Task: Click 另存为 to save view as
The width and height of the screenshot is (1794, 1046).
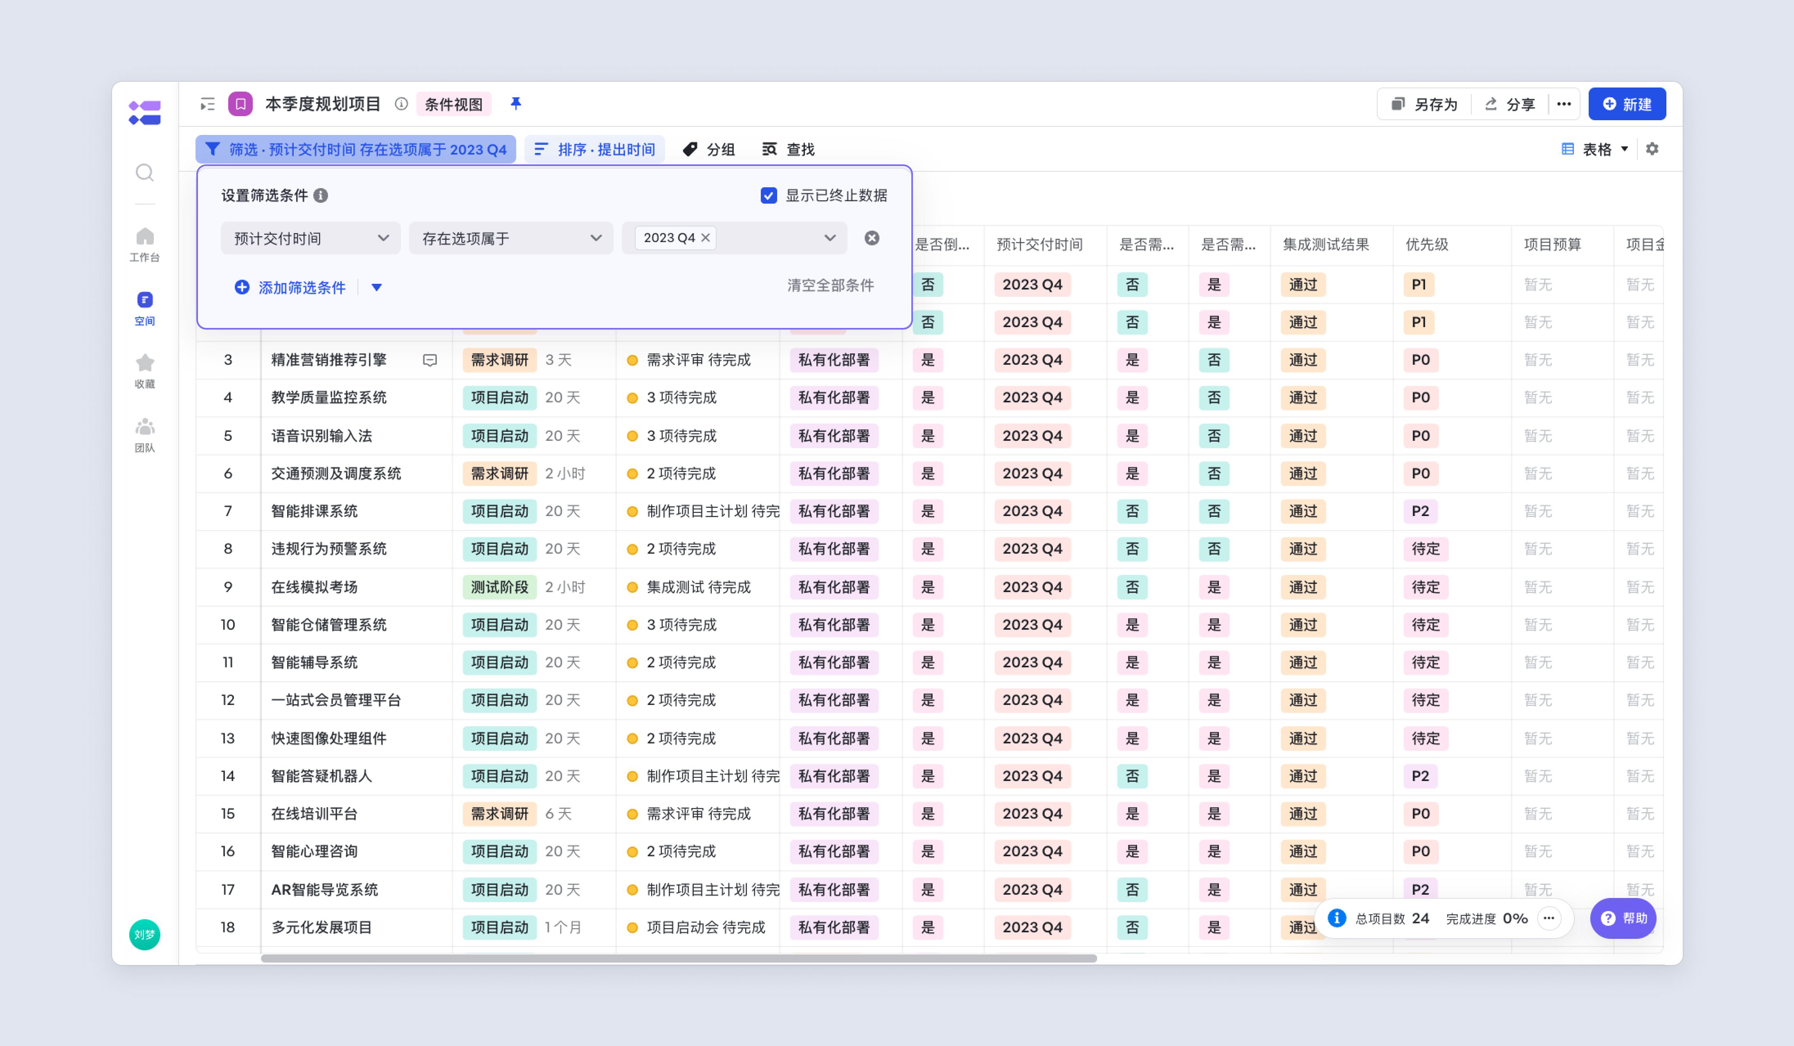Action: tap(1425, 104)
